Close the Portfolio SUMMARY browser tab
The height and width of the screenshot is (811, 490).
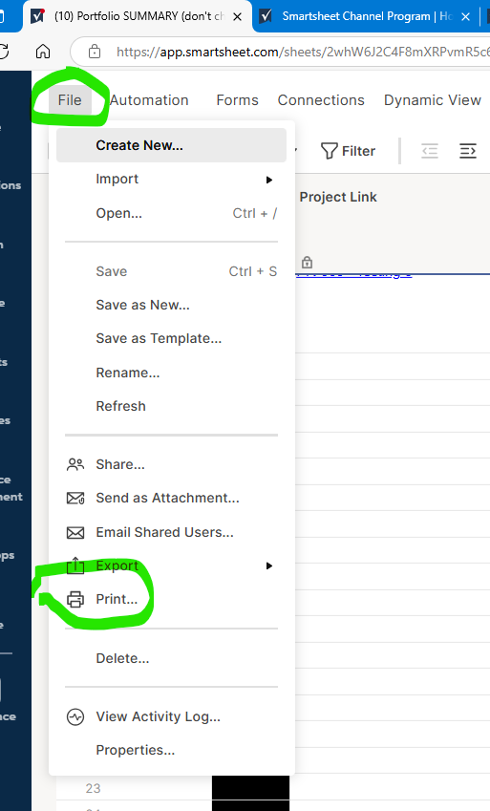click(x=237, y=16)
